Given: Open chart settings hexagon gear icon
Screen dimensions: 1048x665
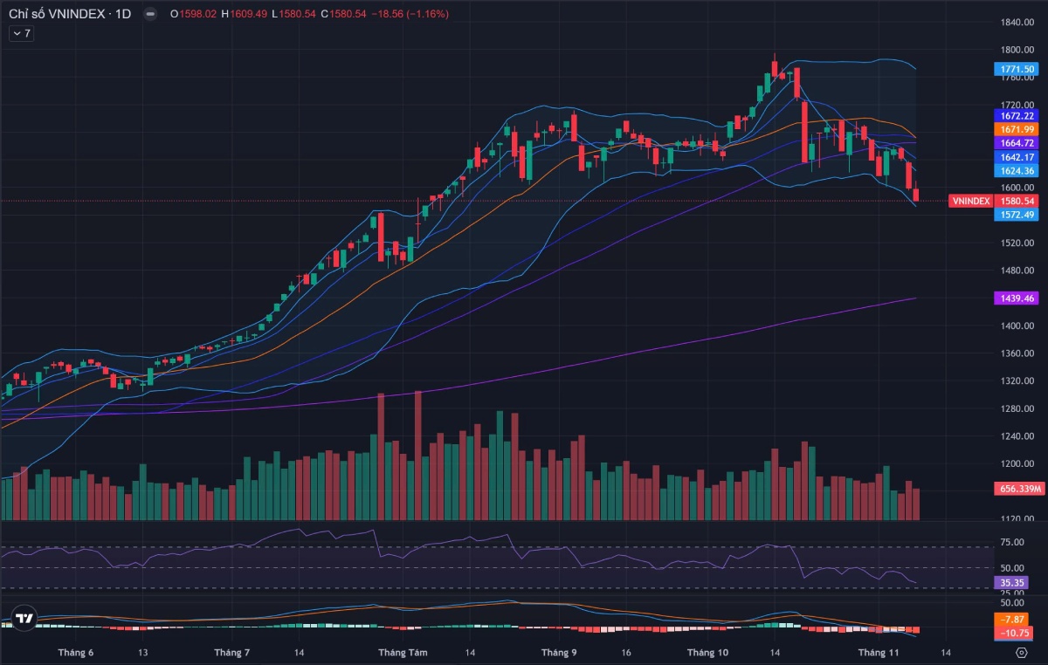Looking at the screenshot, I should pyautogui.click(x=1021, y=652).
